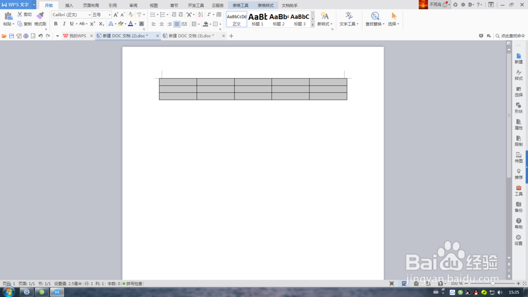Switch to the 插入 ribbon tab

click(69, 5)
